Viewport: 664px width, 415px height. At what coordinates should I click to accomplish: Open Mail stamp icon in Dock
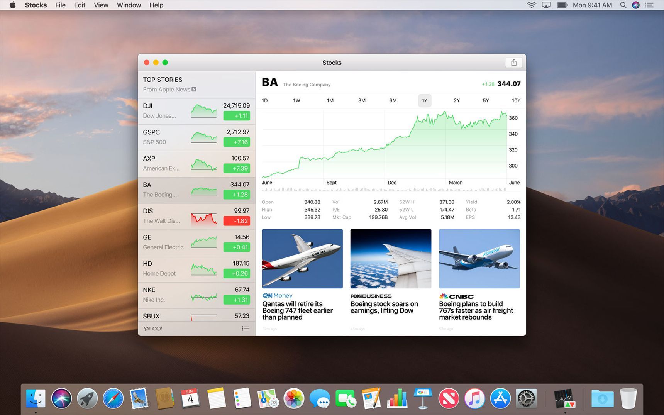click(x=139, y=398)
